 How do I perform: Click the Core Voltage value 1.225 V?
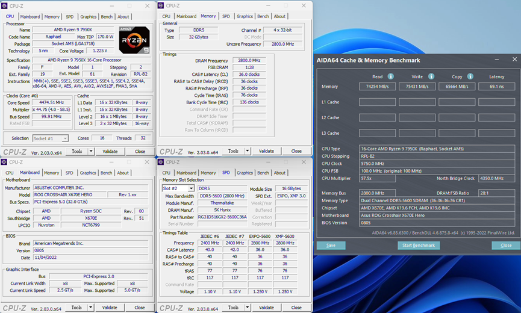(x=100, y=51)
